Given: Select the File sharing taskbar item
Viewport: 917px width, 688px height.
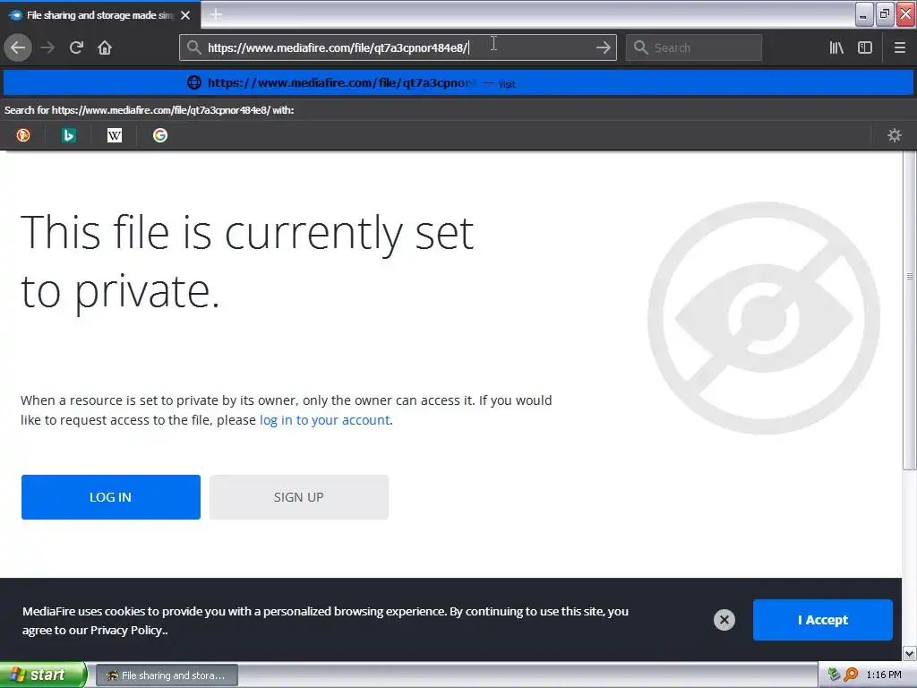Looking at the screenshot, I should 167,675.
